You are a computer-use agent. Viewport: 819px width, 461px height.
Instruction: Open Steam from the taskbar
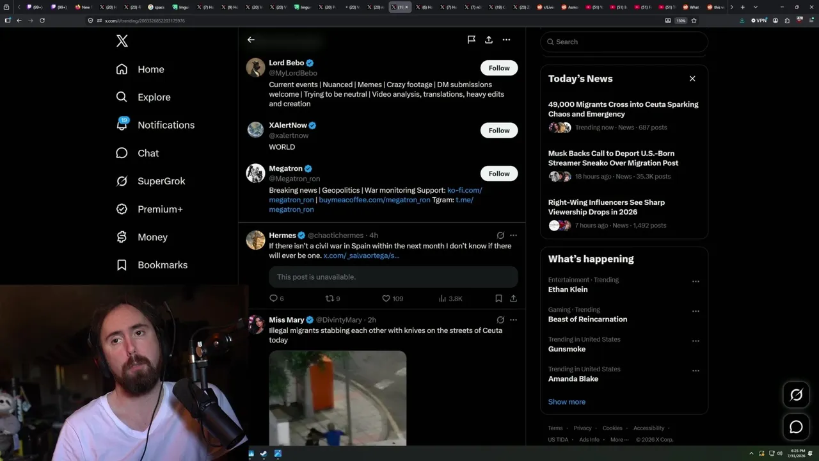click(x=264, y=454)
